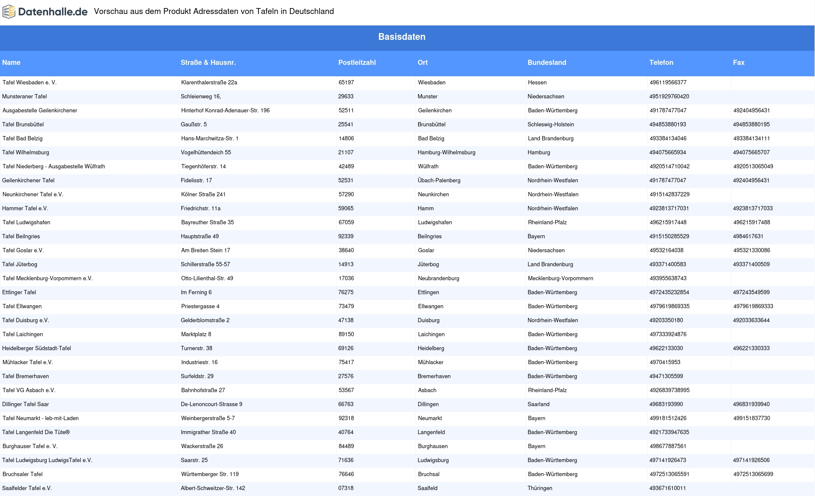This screenshot has height=496, width=815.
Task: Click the Bundesland Mecklenburg-Vorpommern cell
Action: (x=561, y=279)
